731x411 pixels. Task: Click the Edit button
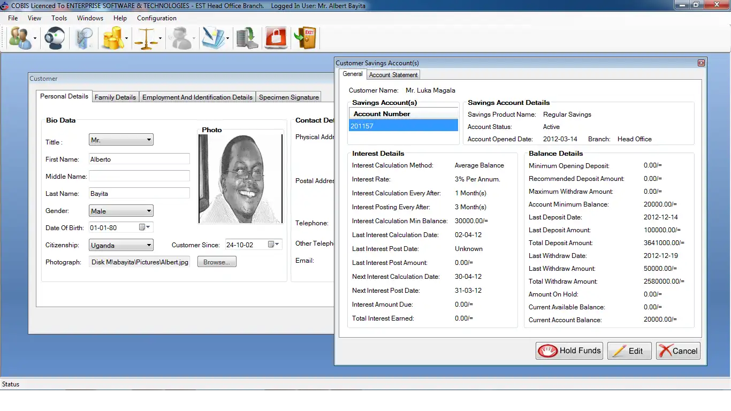[629, 351]
